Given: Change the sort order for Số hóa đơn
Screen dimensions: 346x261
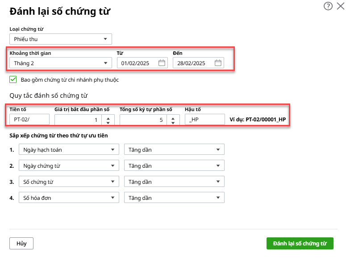Looking at the screenshot, I should tap(174, 198).
